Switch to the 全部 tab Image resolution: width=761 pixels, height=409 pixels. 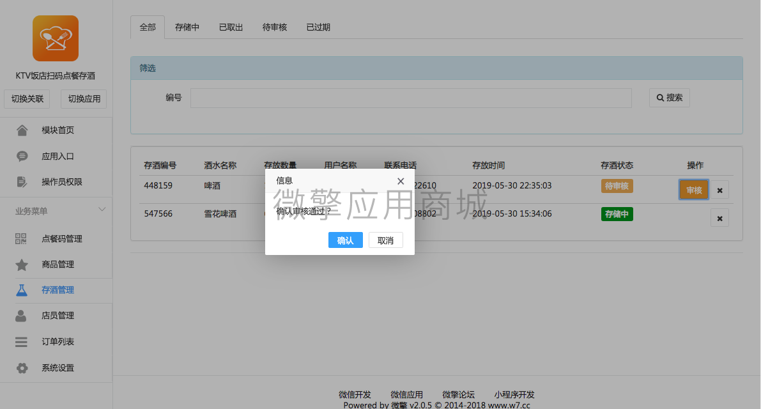click(148, 27)
